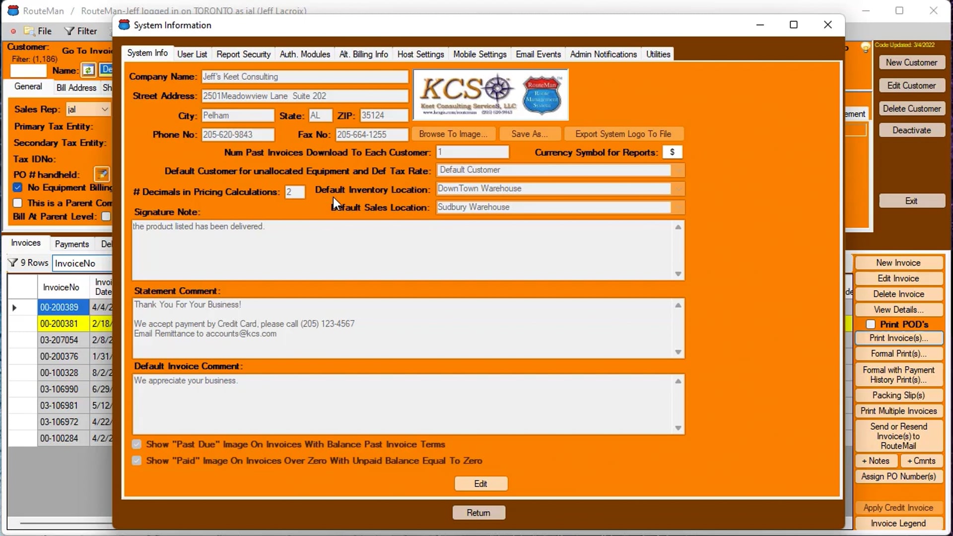Toggle Show Past Due image checkbox

pyautogui.click(x=136, y=444)
